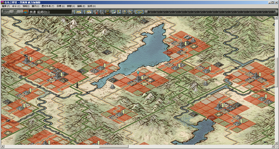The height and width of the screenshot is (149, 279).
Task: Click the 美濃 能鄉白山 location field
Action: click(x=50, y=12)
